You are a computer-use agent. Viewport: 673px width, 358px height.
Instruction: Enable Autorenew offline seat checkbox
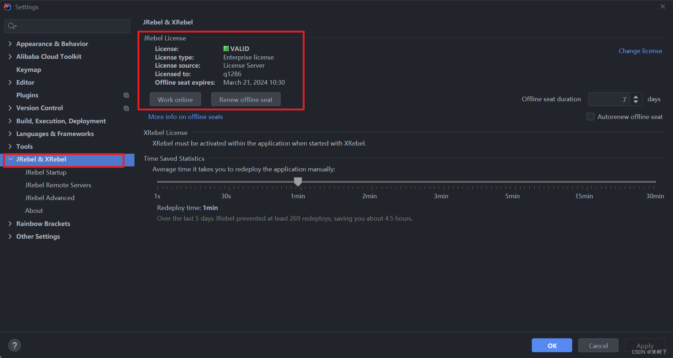[590, 117]
